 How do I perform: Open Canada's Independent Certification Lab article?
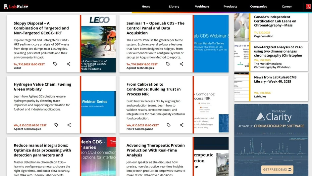point(275,21)
